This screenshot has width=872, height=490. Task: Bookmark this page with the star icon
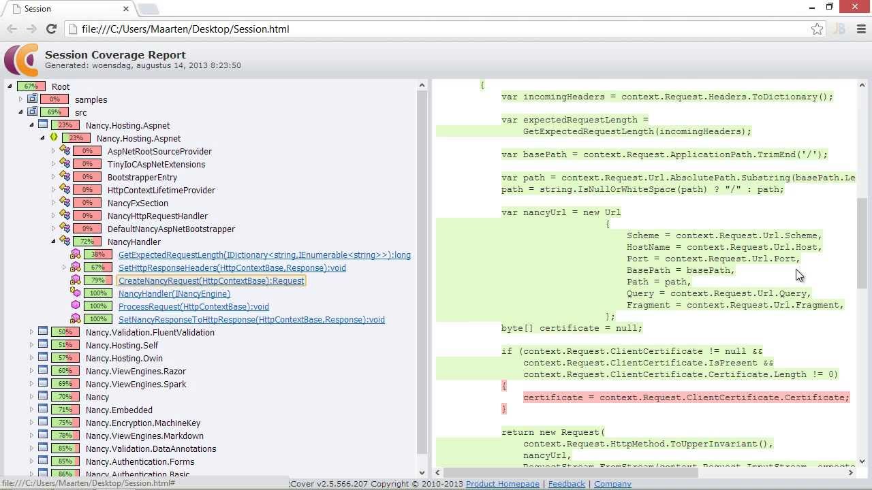pyautogui.click(x=817, y=29)
